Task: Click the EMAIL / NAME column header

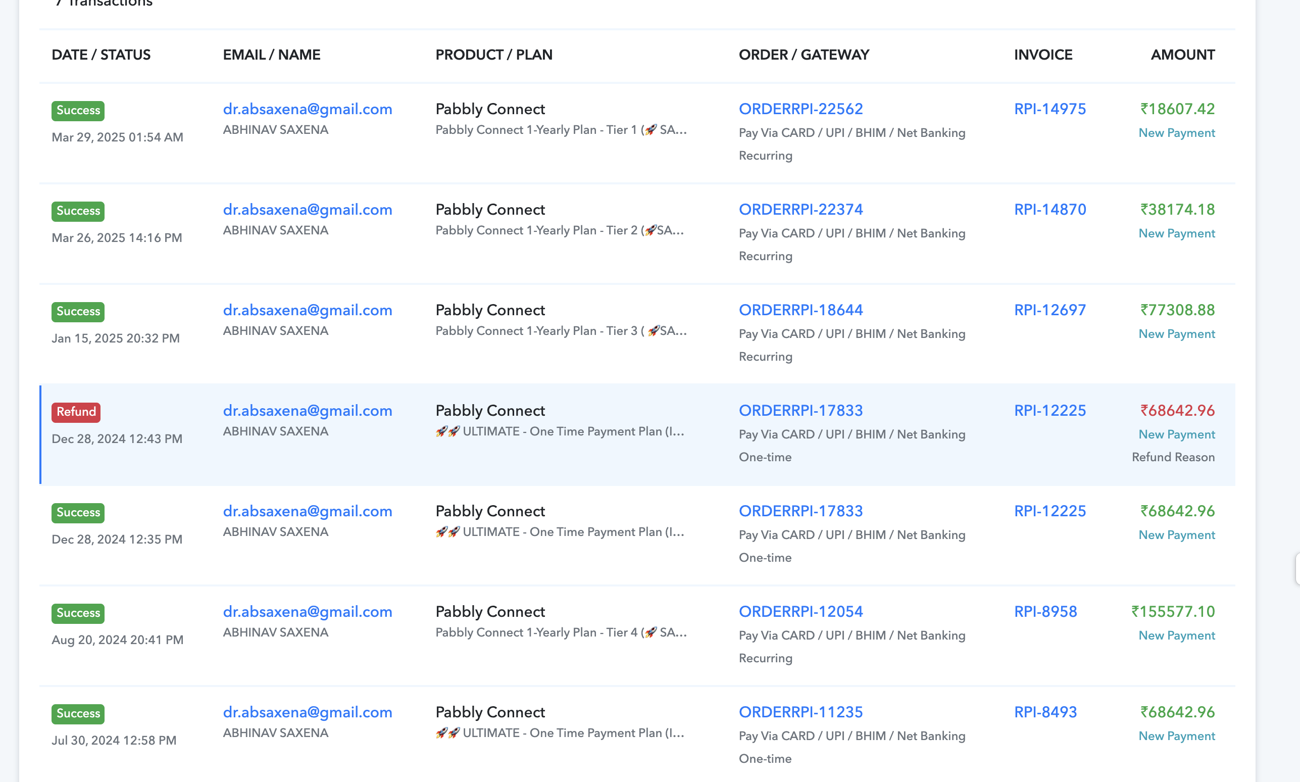Action: [271, 55]
